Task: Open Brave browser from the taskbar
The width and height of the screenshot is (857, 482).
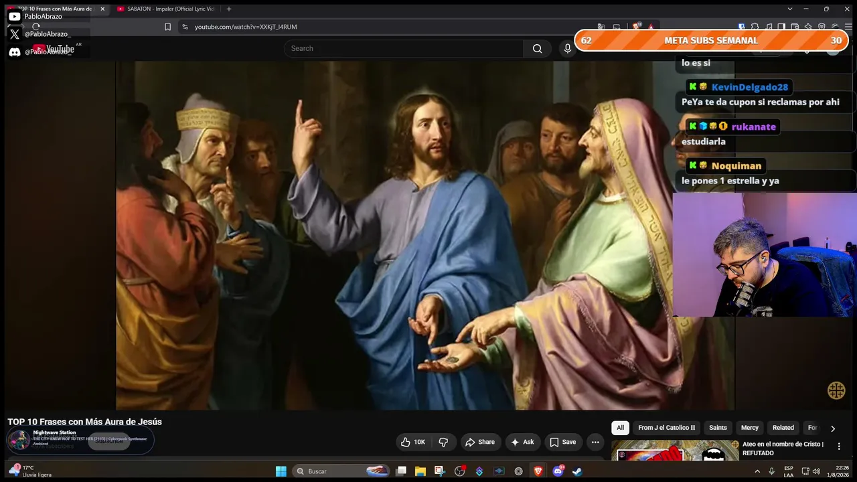Action: [538, 471]
